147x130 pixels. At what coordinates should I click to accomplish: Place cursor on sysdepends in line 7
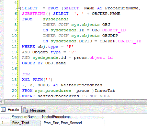coord(56,19)
